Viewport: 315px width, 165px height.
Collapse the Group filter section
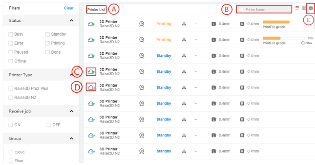click(x=72, y=139)
